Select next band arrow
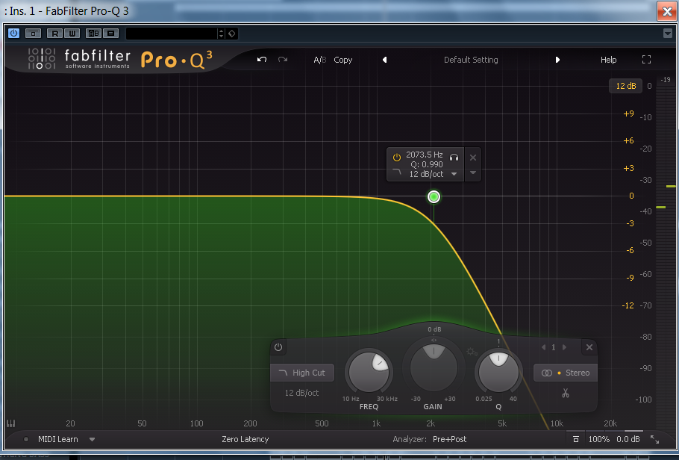This screenshot has height=460, width=679. pos(564,346)
